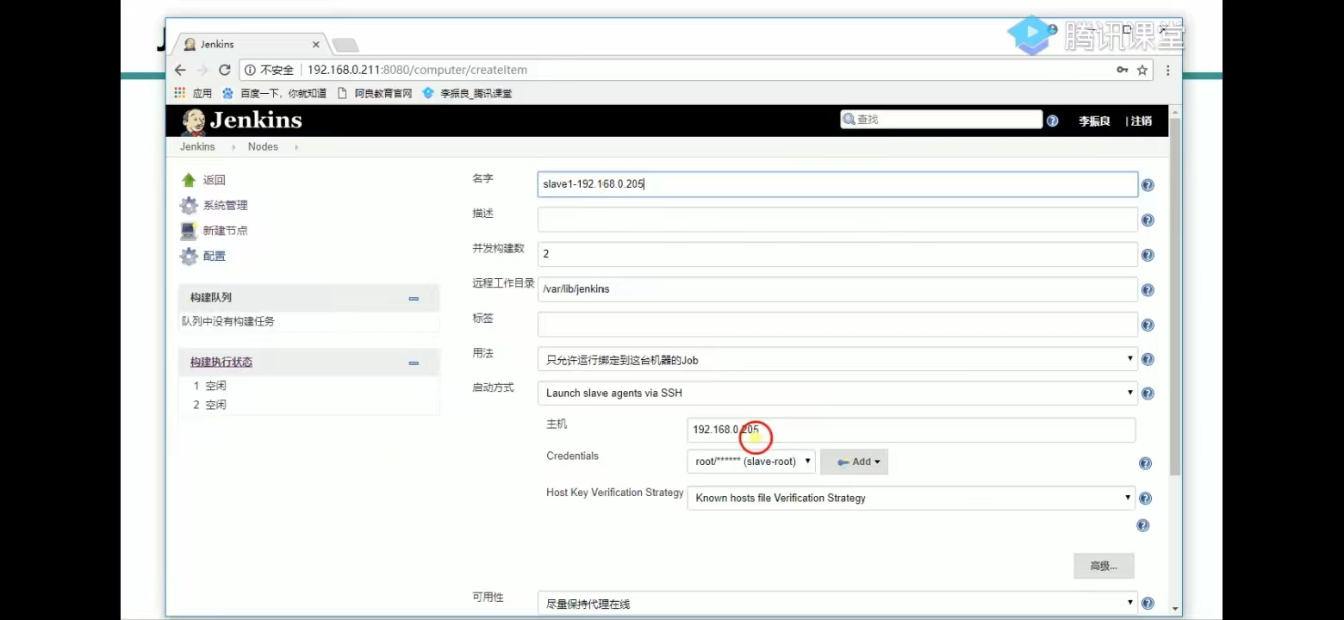Screen dimensions: 1344x620
Task: Reload the Jenkins page
Action: pyautogui.click(x=225, y=70)
